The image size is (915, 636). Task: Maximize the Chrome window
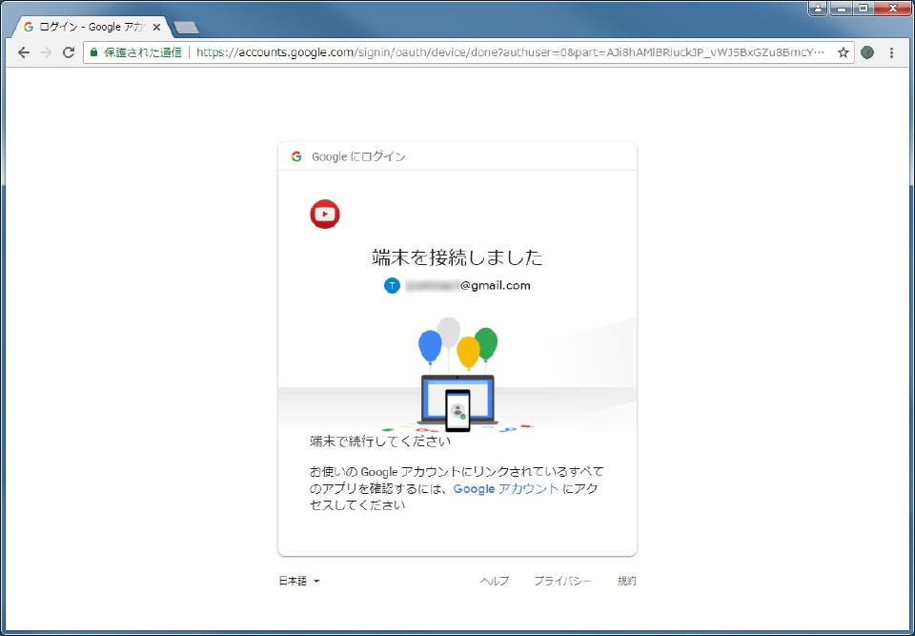click(x=864, y=9)
